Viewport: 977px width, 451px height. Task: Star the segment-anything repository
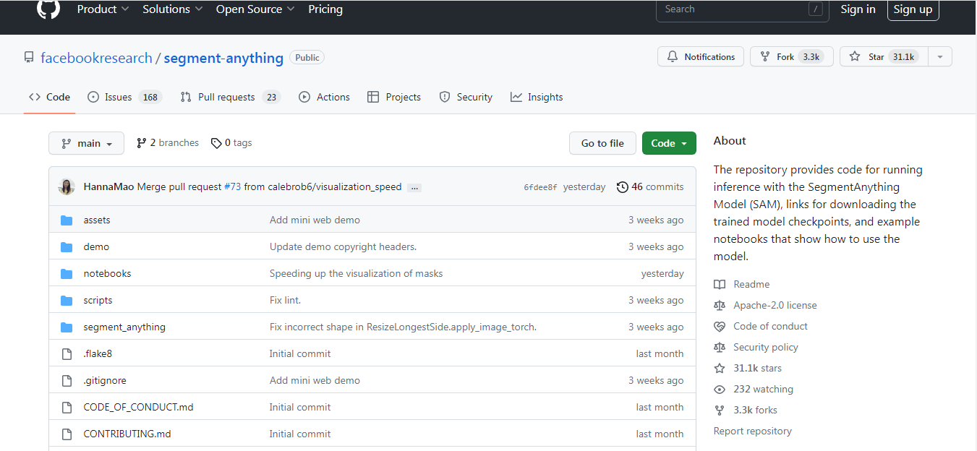point(884,57)
